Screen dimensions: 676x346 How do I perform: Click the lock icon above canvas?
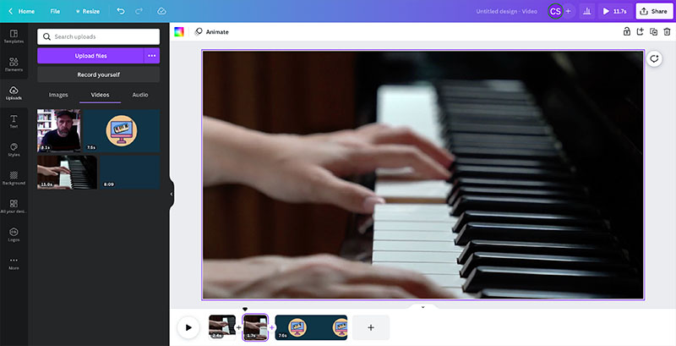pos(627,31)
